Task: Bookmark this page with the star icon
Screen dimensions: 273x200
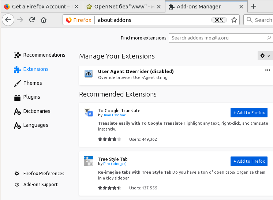Action: pyautogui.click(x=234, y=20)
